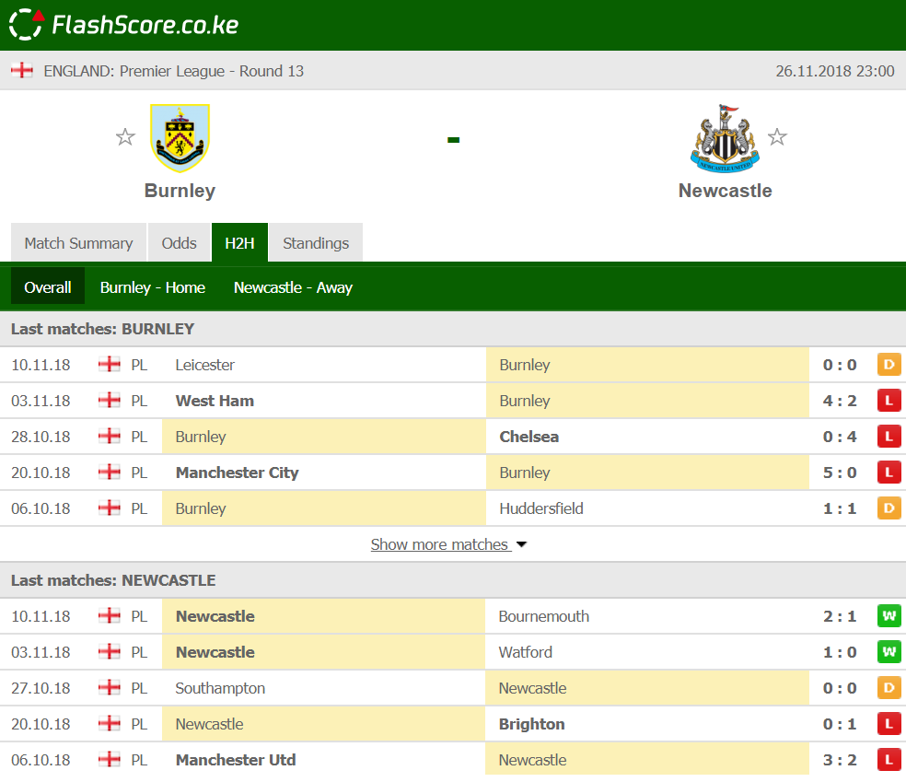This screenshot has height=782, width=906.
Task: Open ENGLAND: Premier League - Round 13 link
Action: click(x=173, y=71)
